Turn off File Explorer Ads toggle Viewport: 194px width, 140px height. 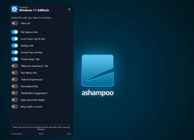(15, 32)
